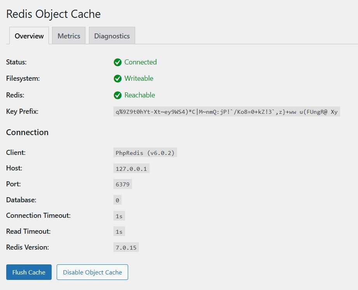Click the green Connected status checkmark icon
Image resolution: width=358 pixels, height=290 pixels.
(x=118, y=62)
